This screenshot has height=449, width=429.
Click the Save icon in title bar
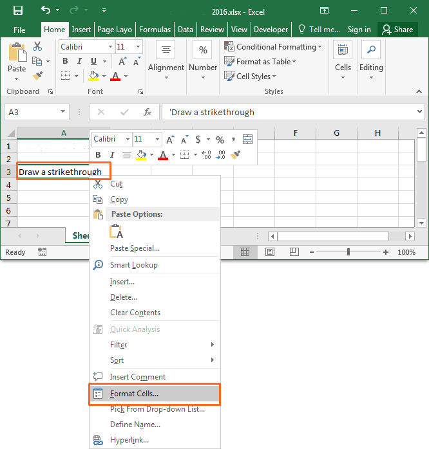coord(18,10)
